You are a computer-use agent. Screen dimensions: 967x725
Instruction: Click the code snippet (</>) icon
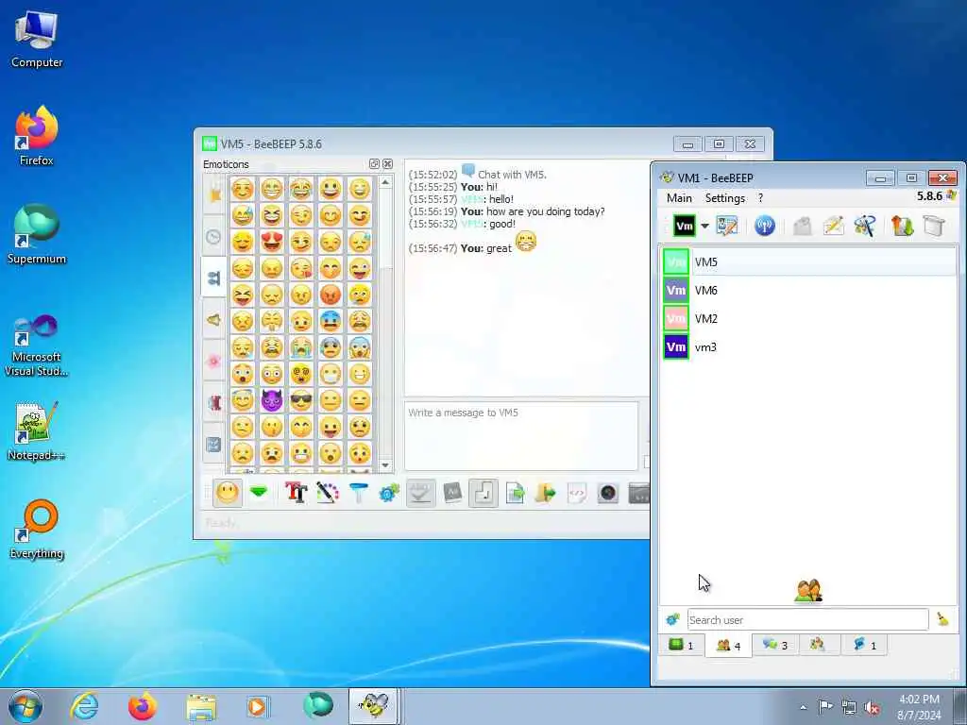pos(577,493)
